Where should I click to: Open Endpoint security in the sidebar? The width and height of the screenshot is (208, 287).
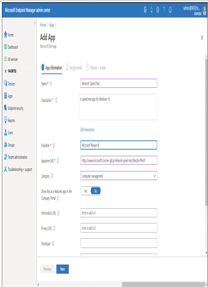(x=14, y=108)
